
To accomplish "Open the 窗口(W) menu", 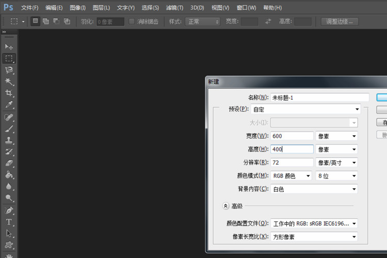I will [x=246, y=8].
